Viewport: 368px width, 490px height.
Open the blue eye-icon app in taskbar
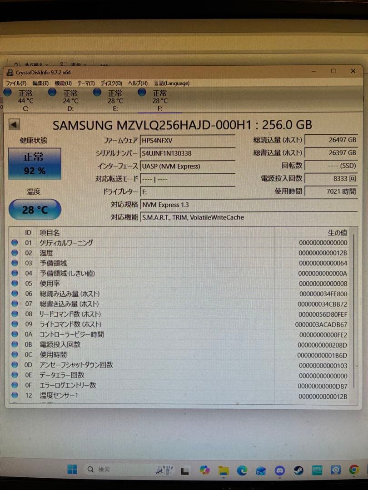click(x=336, y=470)
